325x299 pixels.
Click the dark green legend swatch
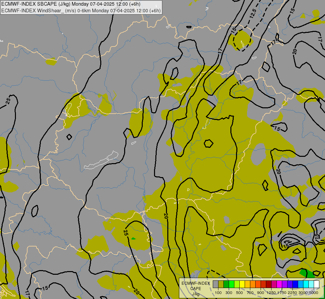click(226, 284)
